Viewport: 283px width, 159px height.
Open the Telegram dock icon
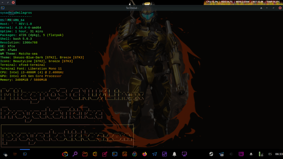click(154, 154)
